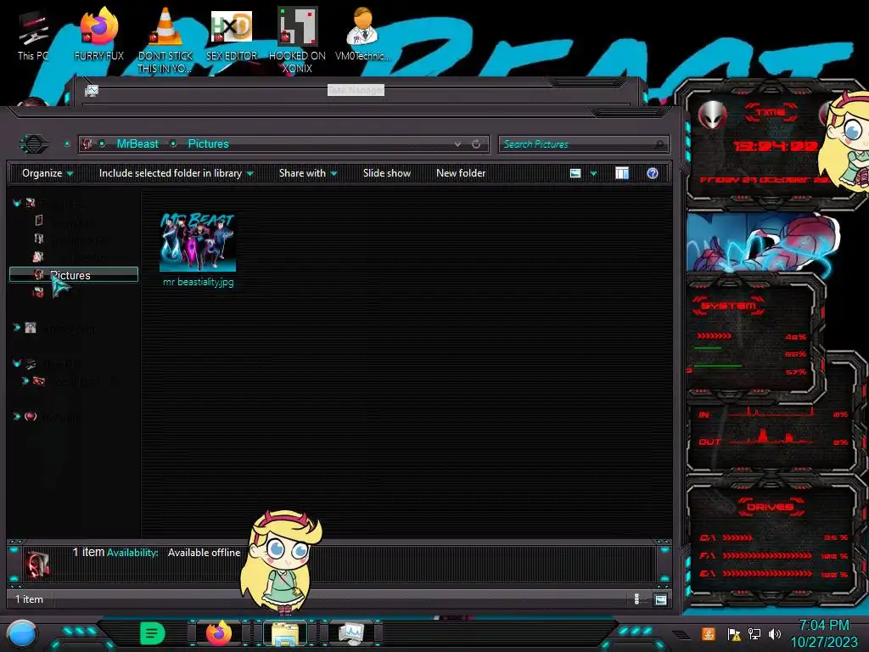
Task: Expand the house-icon tree node
Action: coord(17,328)
